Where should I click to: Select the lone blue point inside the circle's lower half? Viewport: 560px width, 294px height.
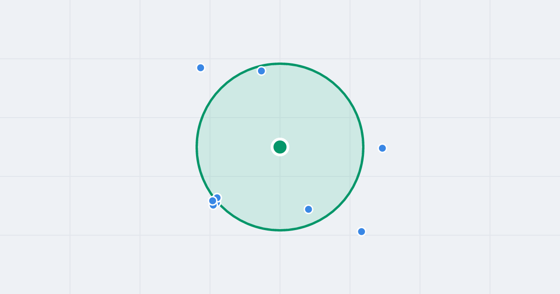click(308, 209)
